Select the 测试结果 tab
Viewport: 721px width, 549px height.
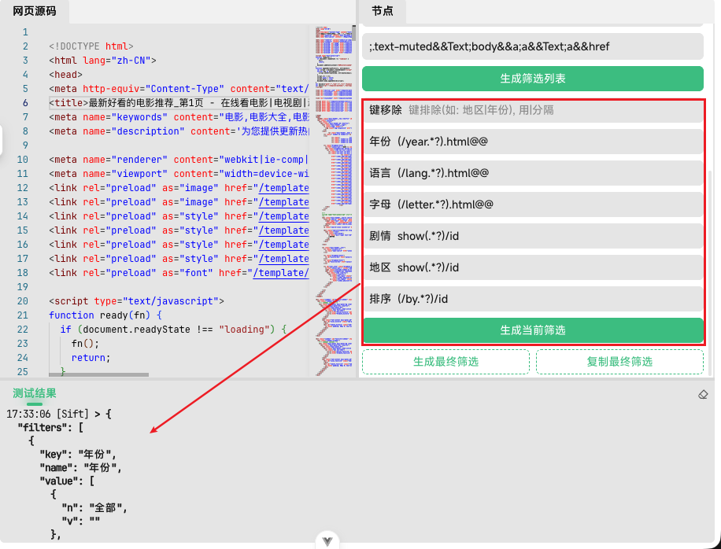[x=35, y=393]
